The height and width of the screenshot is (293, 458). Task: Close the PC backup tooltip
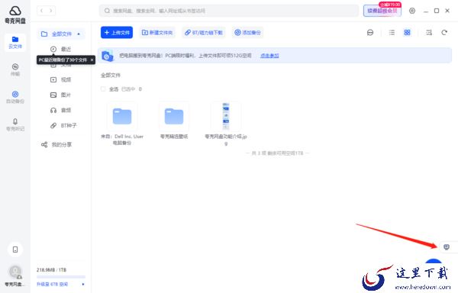tap(92, 60)
